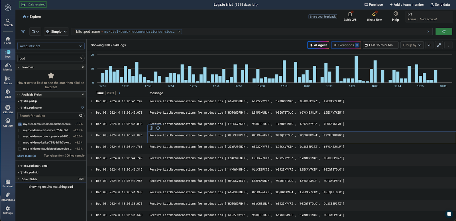This screenshot has height=221, width=456.
Task: Clear the entire query bar
Action: (x=428, y=32)
